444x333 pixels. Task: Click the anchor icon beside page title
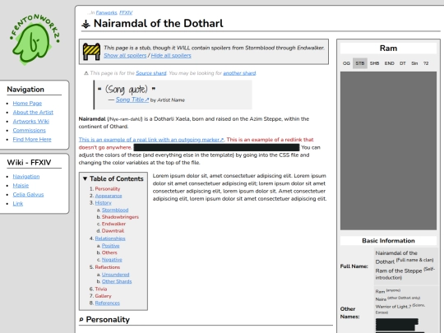click(86, 24)
